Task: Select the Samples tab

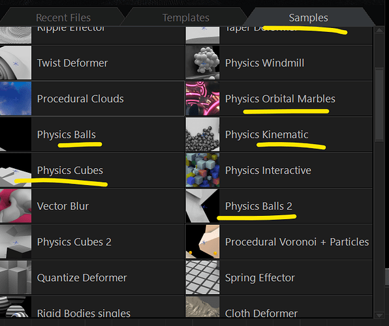Action: coord(308,18)
